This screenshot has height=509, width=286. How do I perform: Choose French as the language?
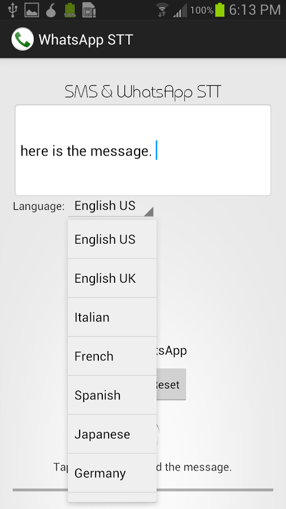coord(112,356)
